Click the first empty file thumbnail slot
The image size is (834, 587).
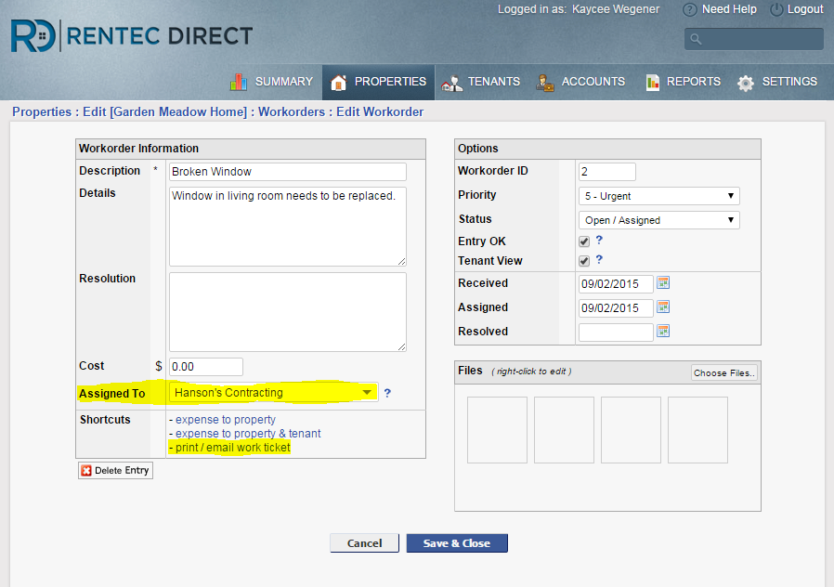pyautogui.click(x=497, y=430)
